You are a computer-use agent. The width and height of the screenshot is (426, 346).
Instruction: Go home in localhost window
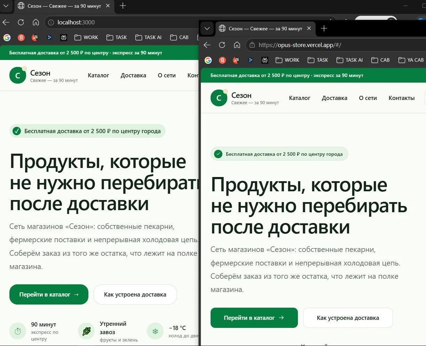click(35, 22)
